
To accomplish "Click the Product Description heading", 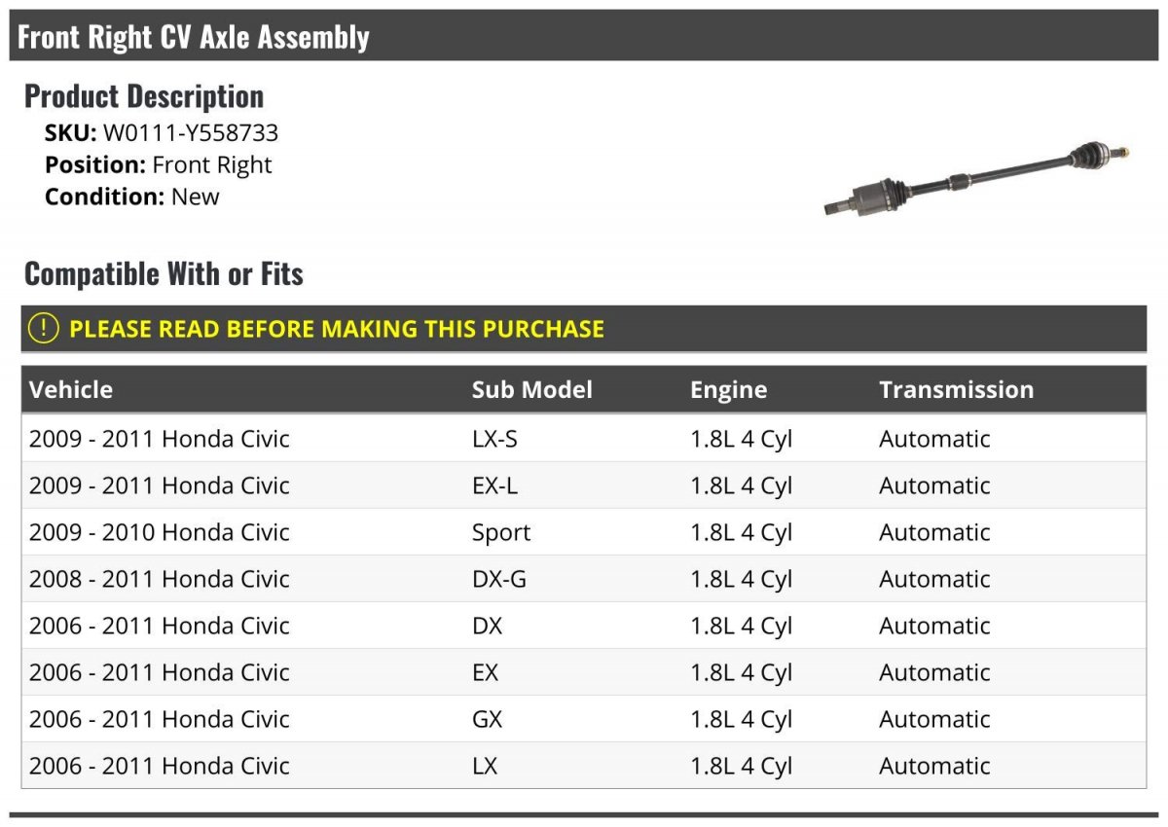I will 144,95.
